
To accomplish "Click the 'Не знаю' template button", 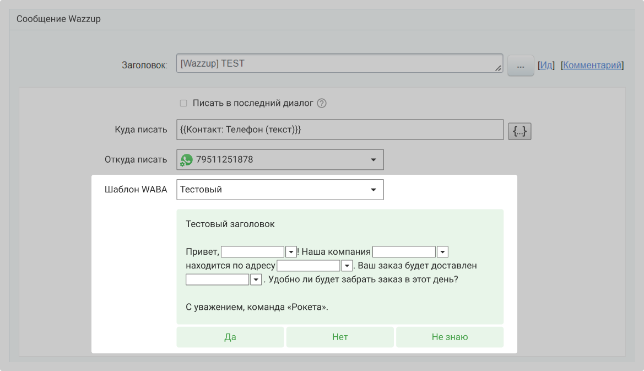I will point(450,337).
